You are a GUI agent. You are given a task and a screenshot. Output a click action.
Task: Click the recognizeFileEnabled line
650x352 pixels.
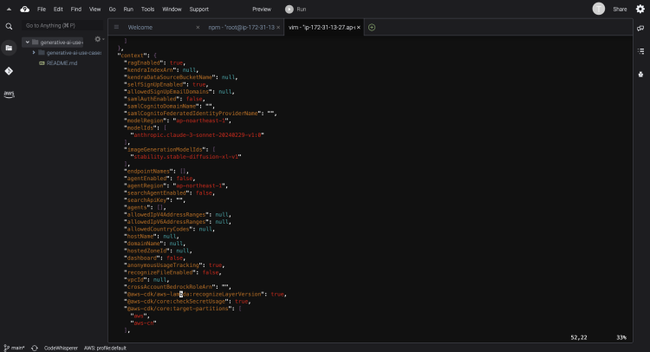[x=172, y=272]
